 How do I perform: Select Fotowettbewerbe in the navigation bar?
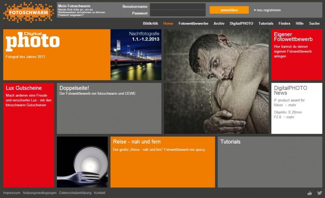(x=193, y=24)
